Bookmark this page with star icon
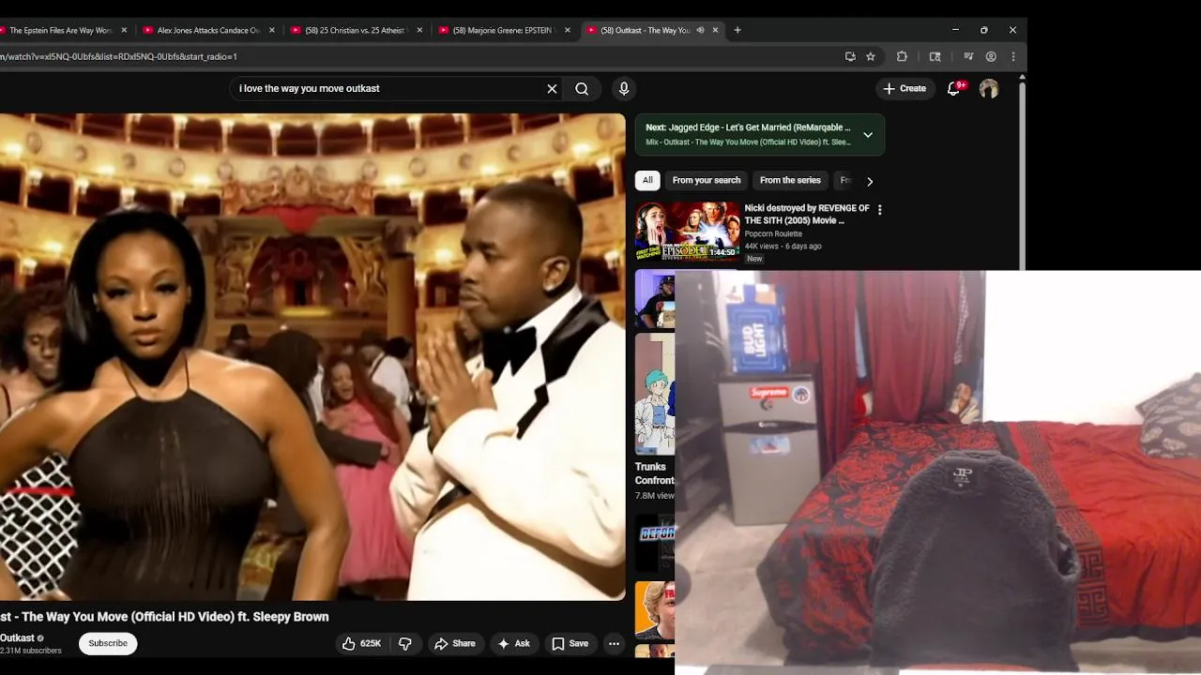The width and height of the screenshot is (1201, 675). click(871, 56)
